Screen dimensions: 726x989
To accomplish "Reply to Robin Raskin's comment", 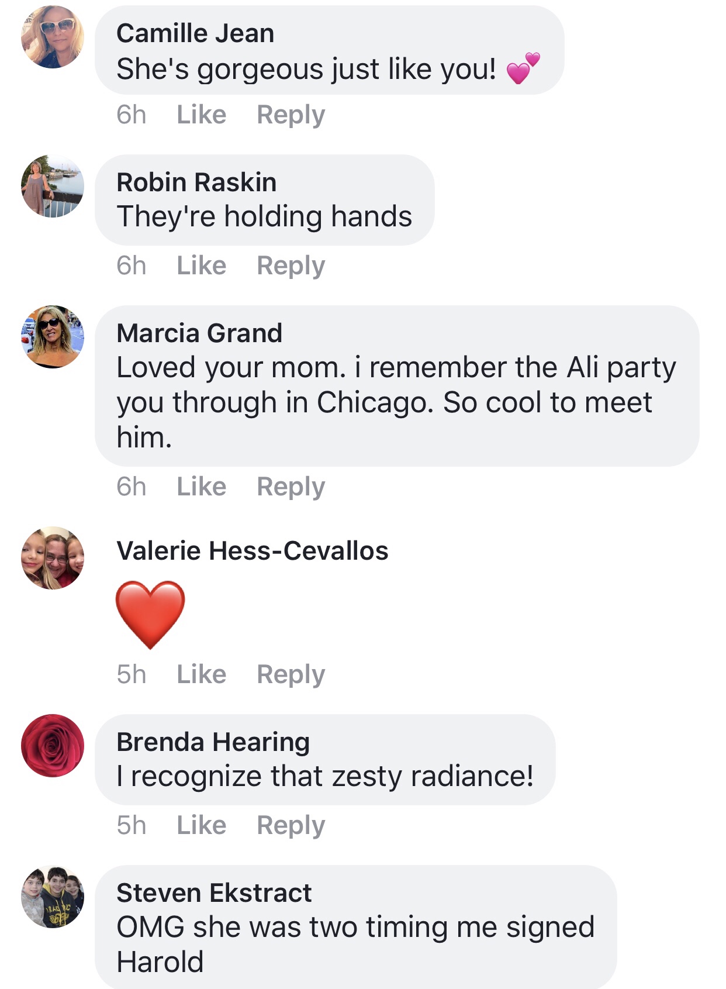I will (291, 266).
